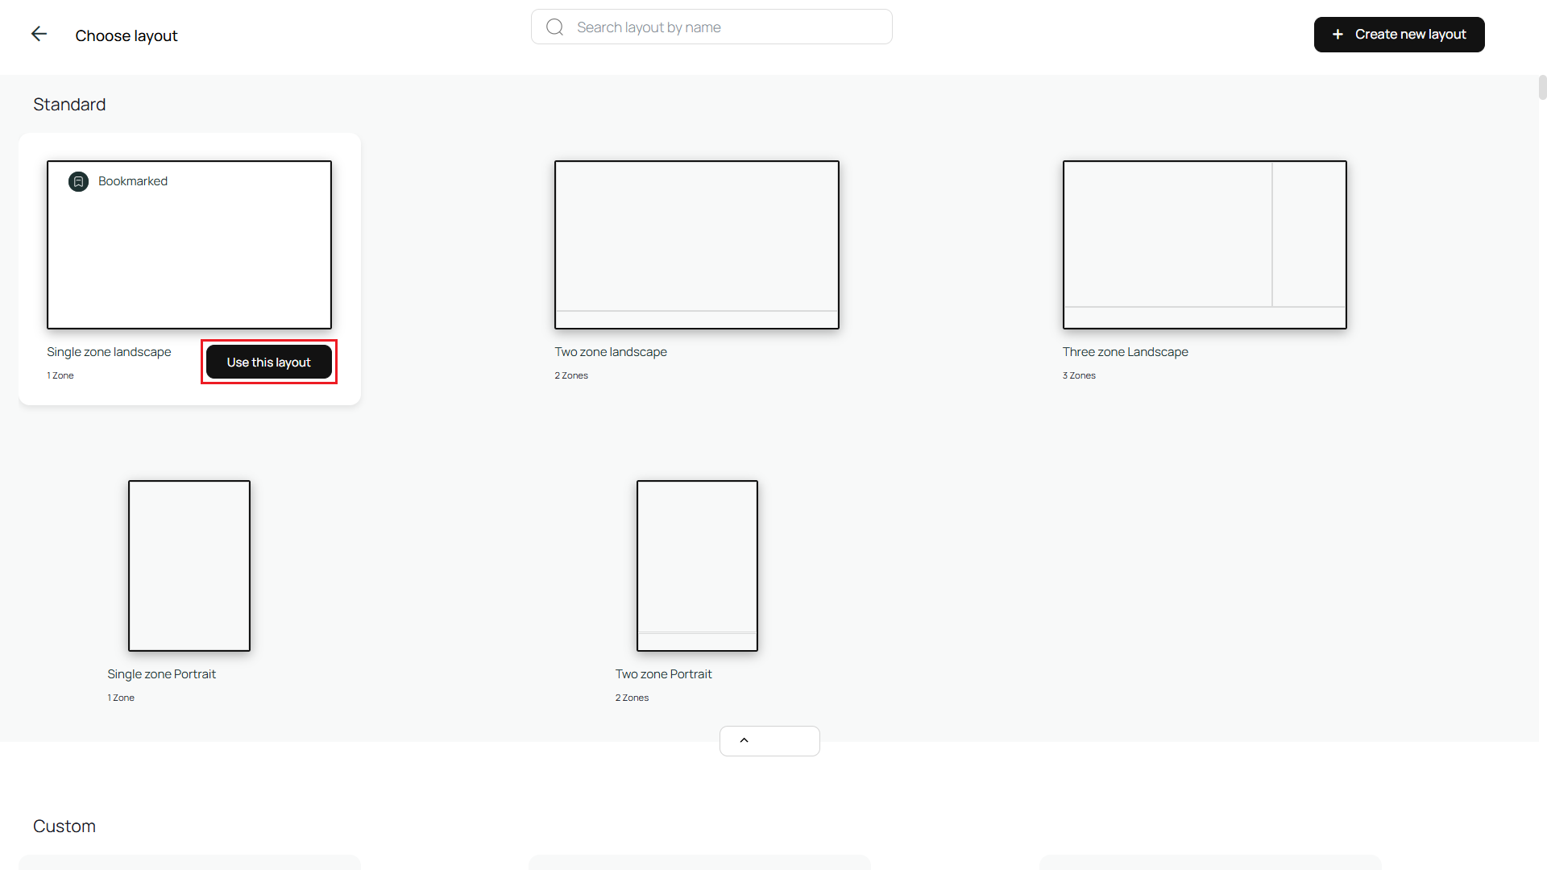This screenshot has width=1547, height=870.
Task: Click the Custom section heading
Action: [x=64, y=826]
